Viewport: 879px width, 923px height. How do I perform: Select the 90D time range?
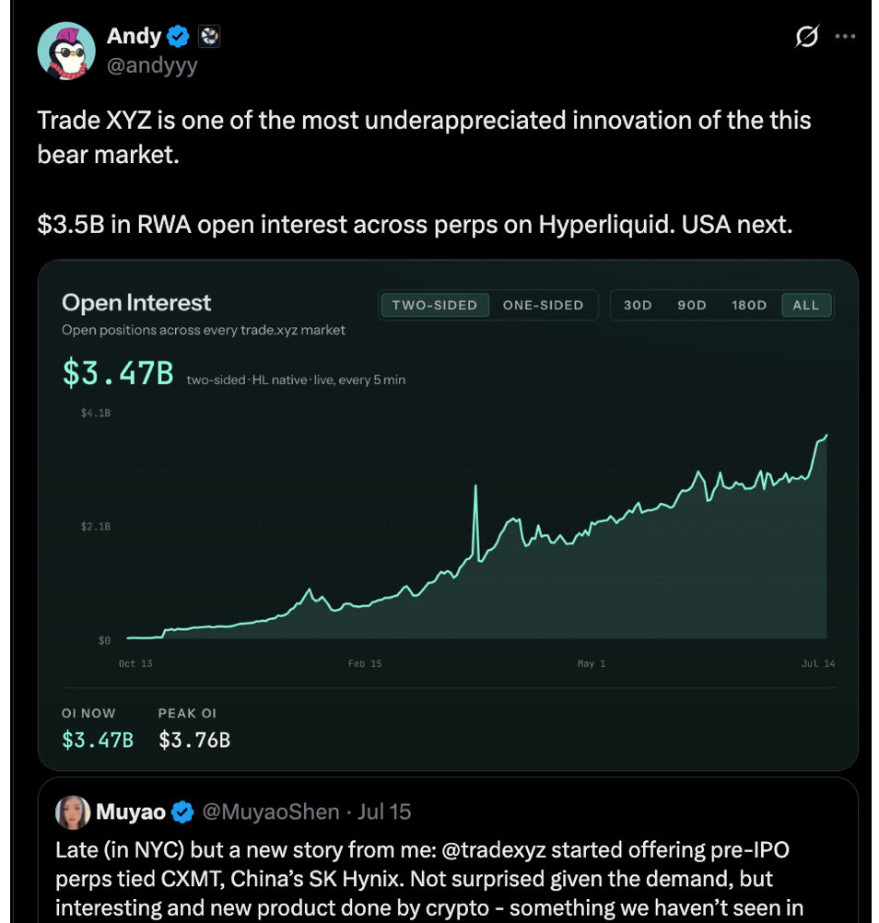[692, 305]
